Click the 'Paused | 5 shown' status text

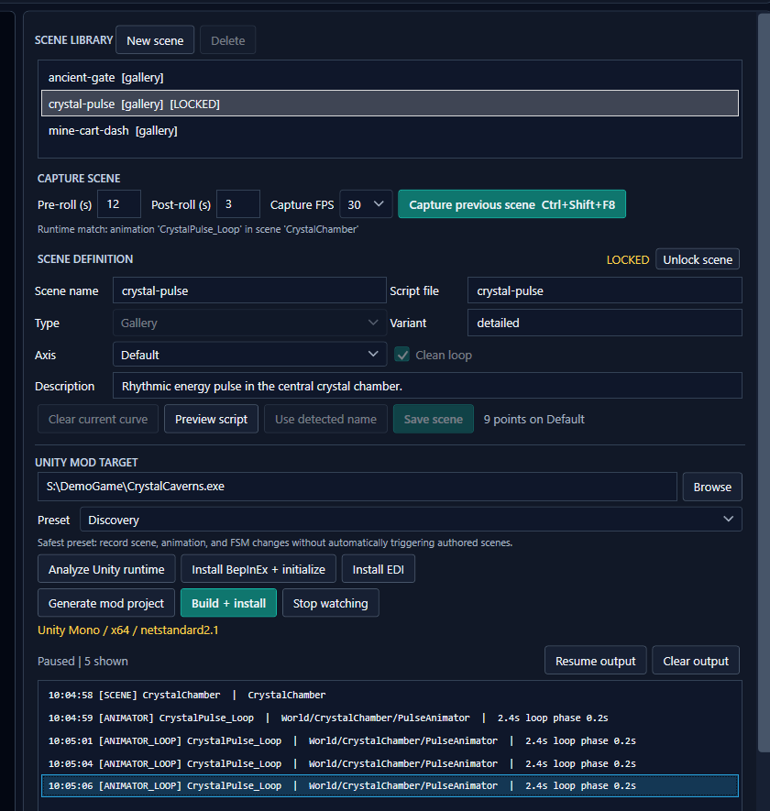tap(82, 661)
